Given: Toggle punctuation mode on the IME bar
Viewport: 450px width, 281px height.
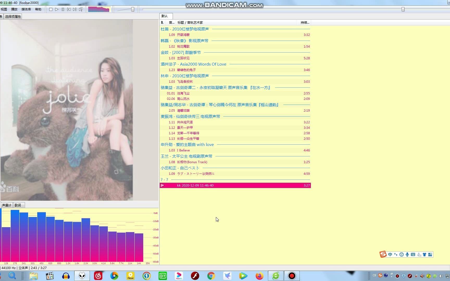Looking at the screenshot, I should [x=396, y=254].
